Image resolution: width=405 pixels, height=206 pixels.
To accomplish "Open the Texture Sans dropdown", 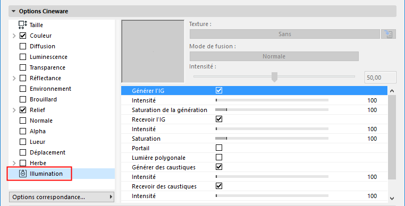I will 285,34.
